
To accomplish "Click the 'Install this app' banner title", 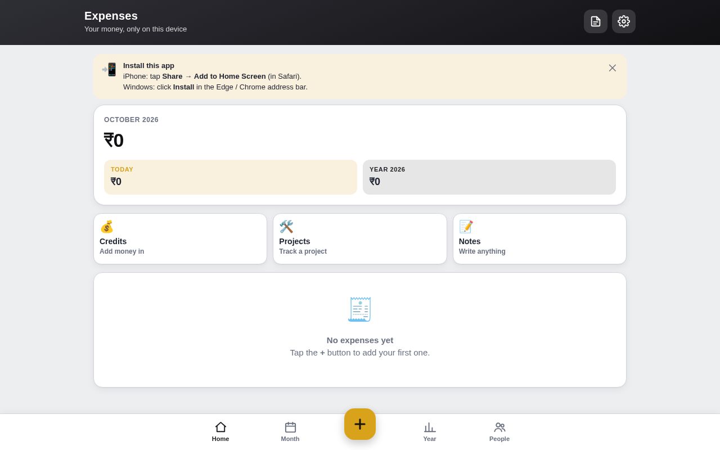I will (x=149, y=66).
